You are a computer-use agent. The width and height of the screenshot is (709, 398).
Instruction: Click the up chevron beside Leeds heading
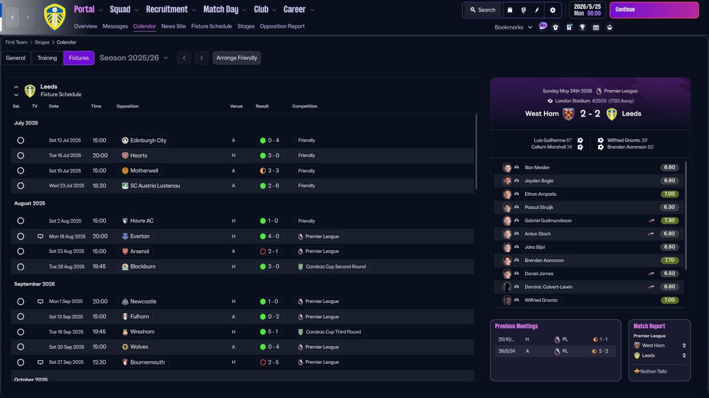16,87
